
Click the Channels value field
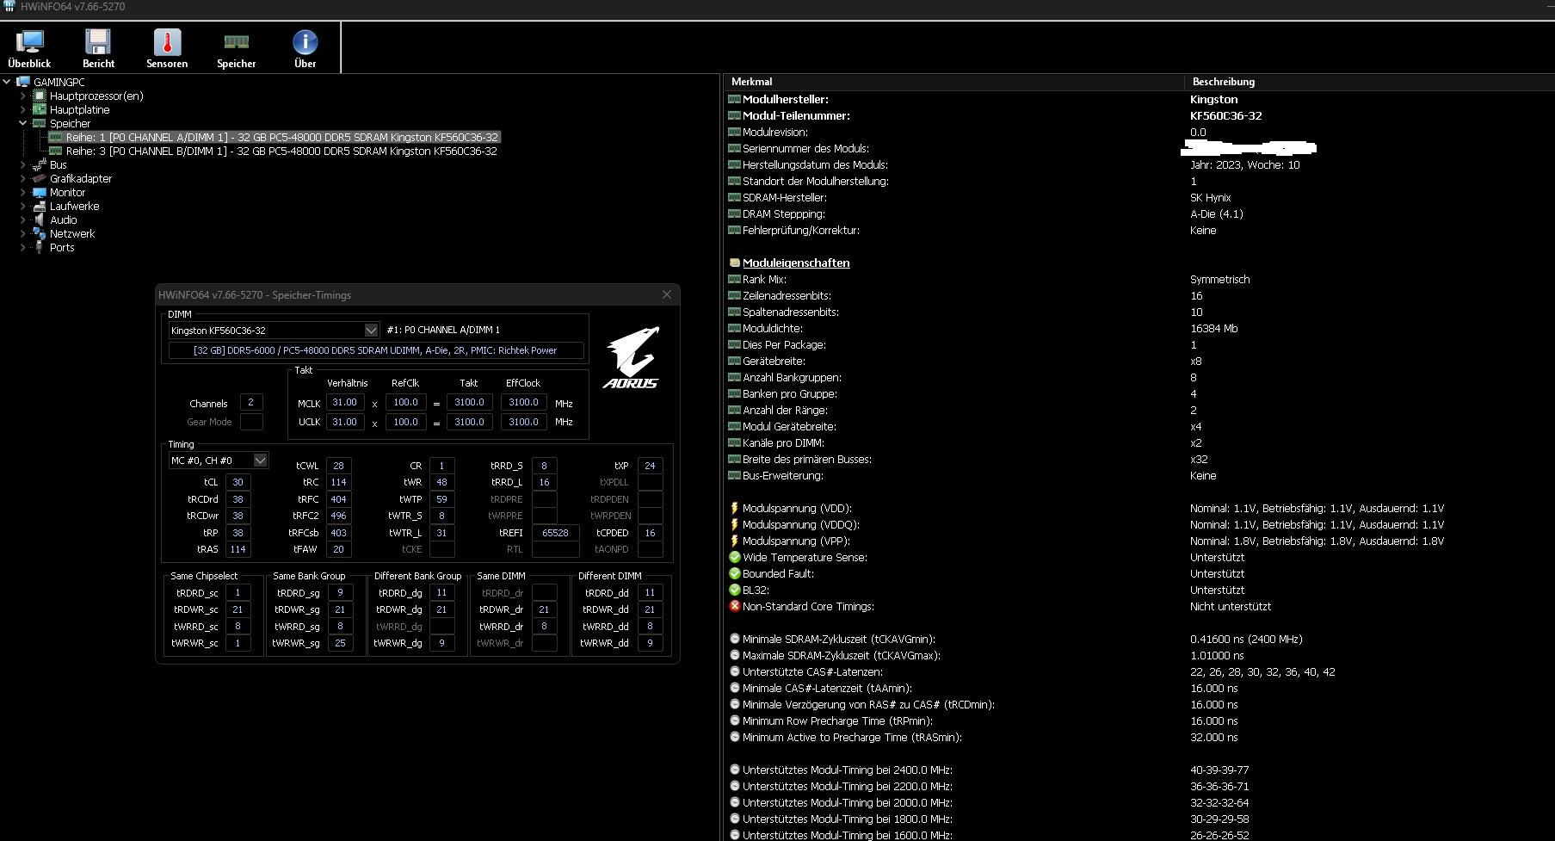click(x=250, y=402)
